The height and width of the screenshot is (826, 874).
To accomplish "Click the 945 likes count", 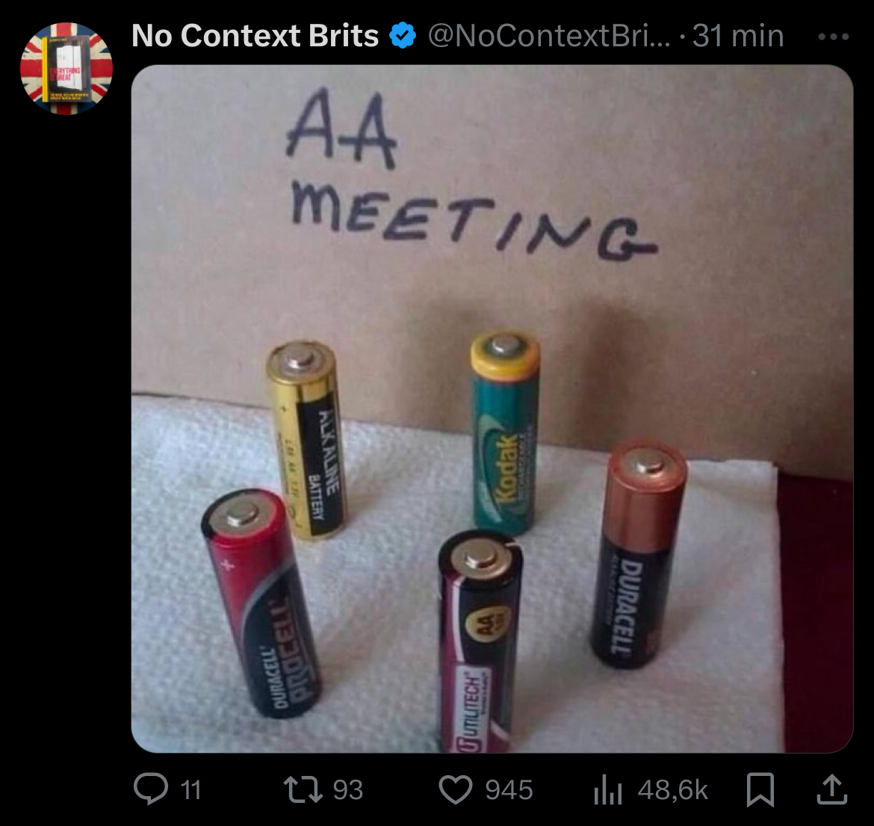I will 509,790.
